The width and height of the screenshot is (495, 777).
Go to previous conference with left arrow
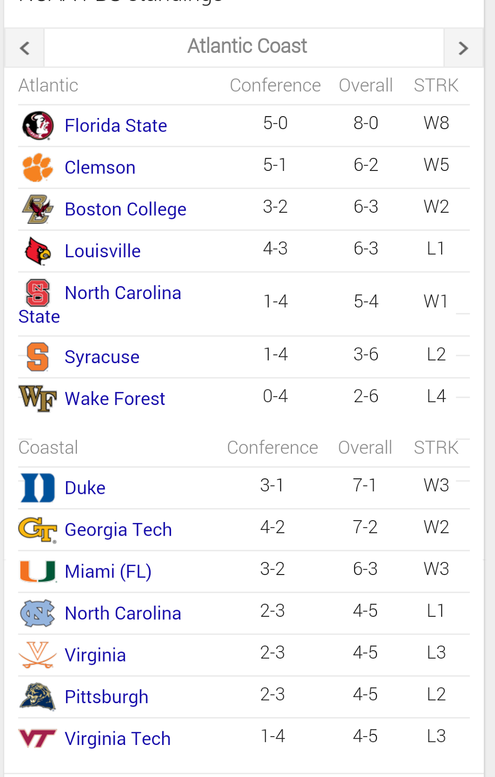tap(25, 48)
